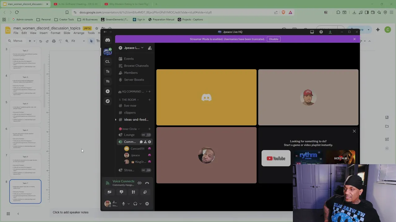Viewport: 396px width, 222px height.
Task: Select the Jpeace server icon in server list
Action: 107,51
